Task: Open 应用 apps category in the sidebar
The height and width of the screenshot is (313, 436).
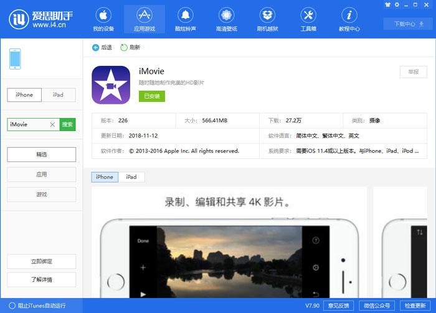Action: click(x=42, y=175)
